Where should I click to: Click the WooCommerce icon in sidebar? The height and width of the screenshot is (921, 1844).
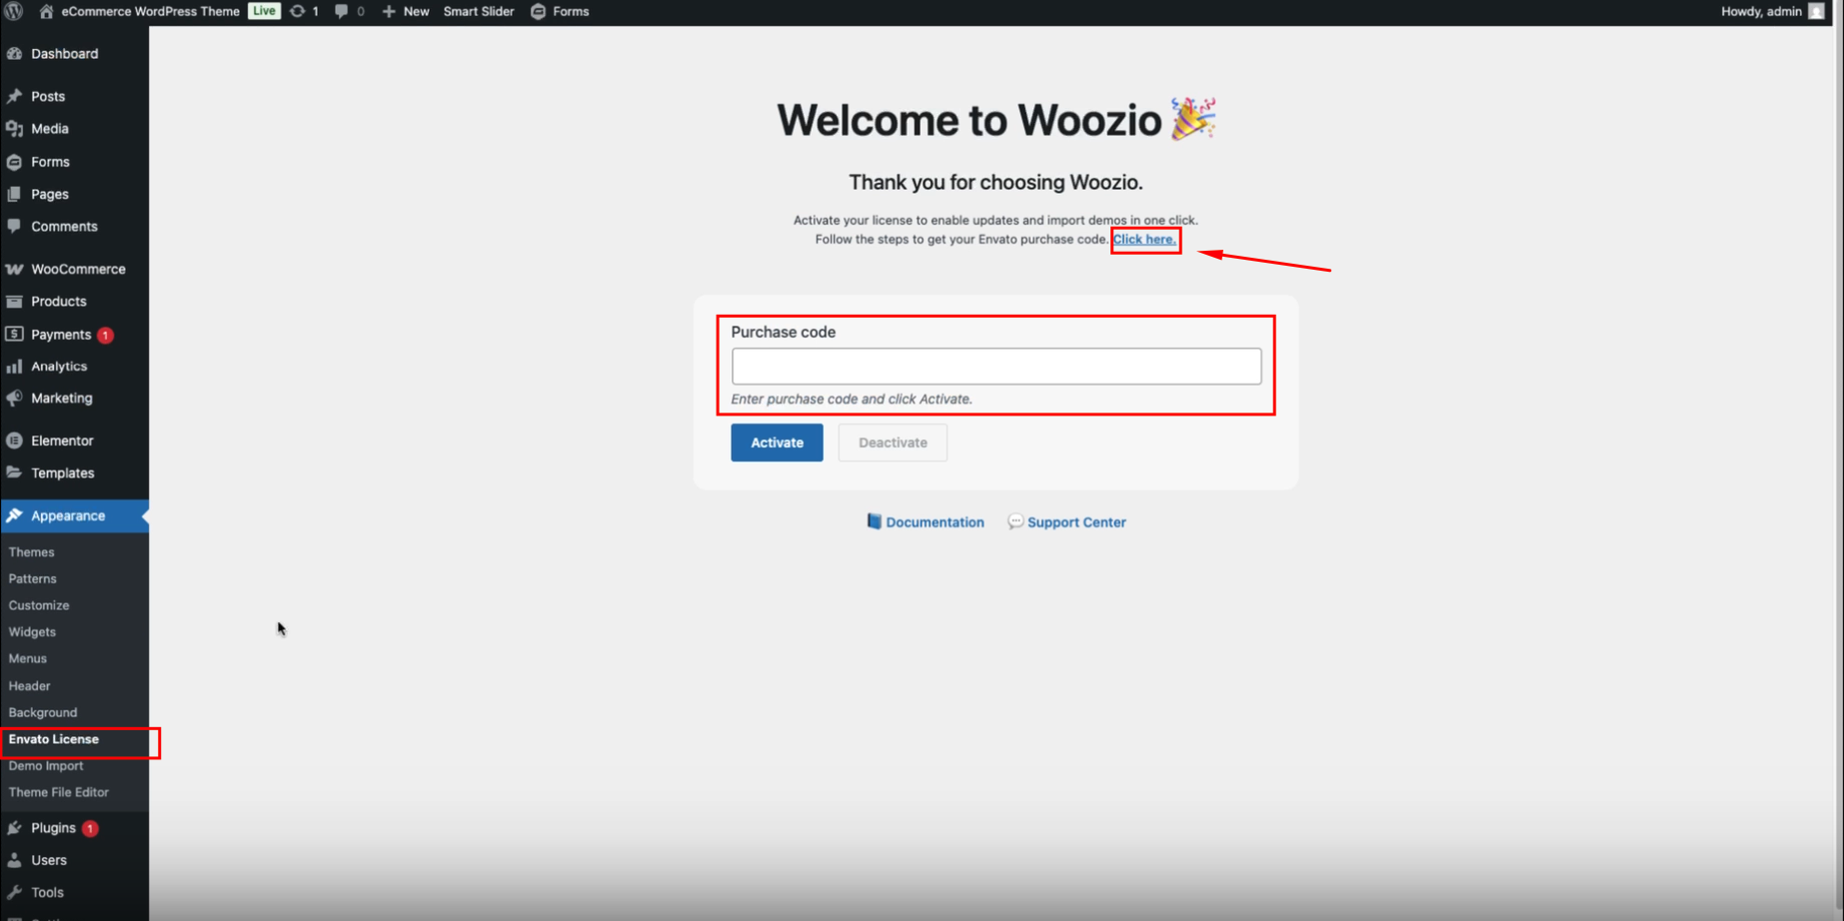click(14, 269)
